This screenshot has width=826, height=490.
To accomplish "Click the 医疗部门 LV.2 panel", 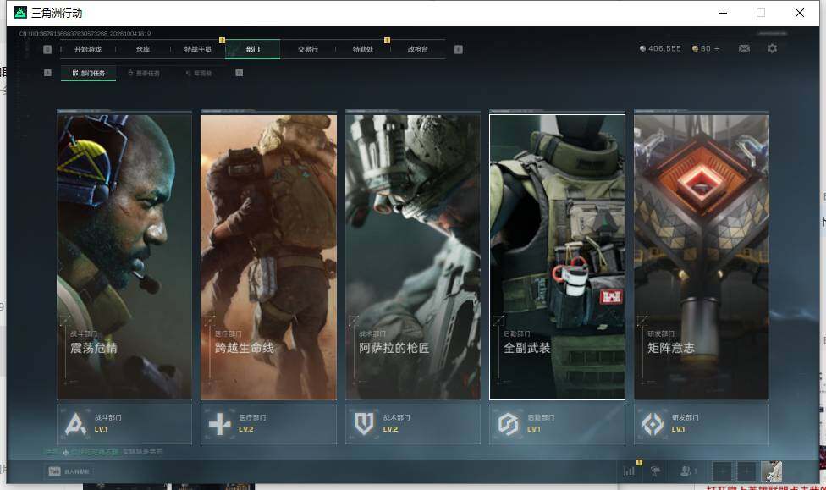I will (268, 424).
